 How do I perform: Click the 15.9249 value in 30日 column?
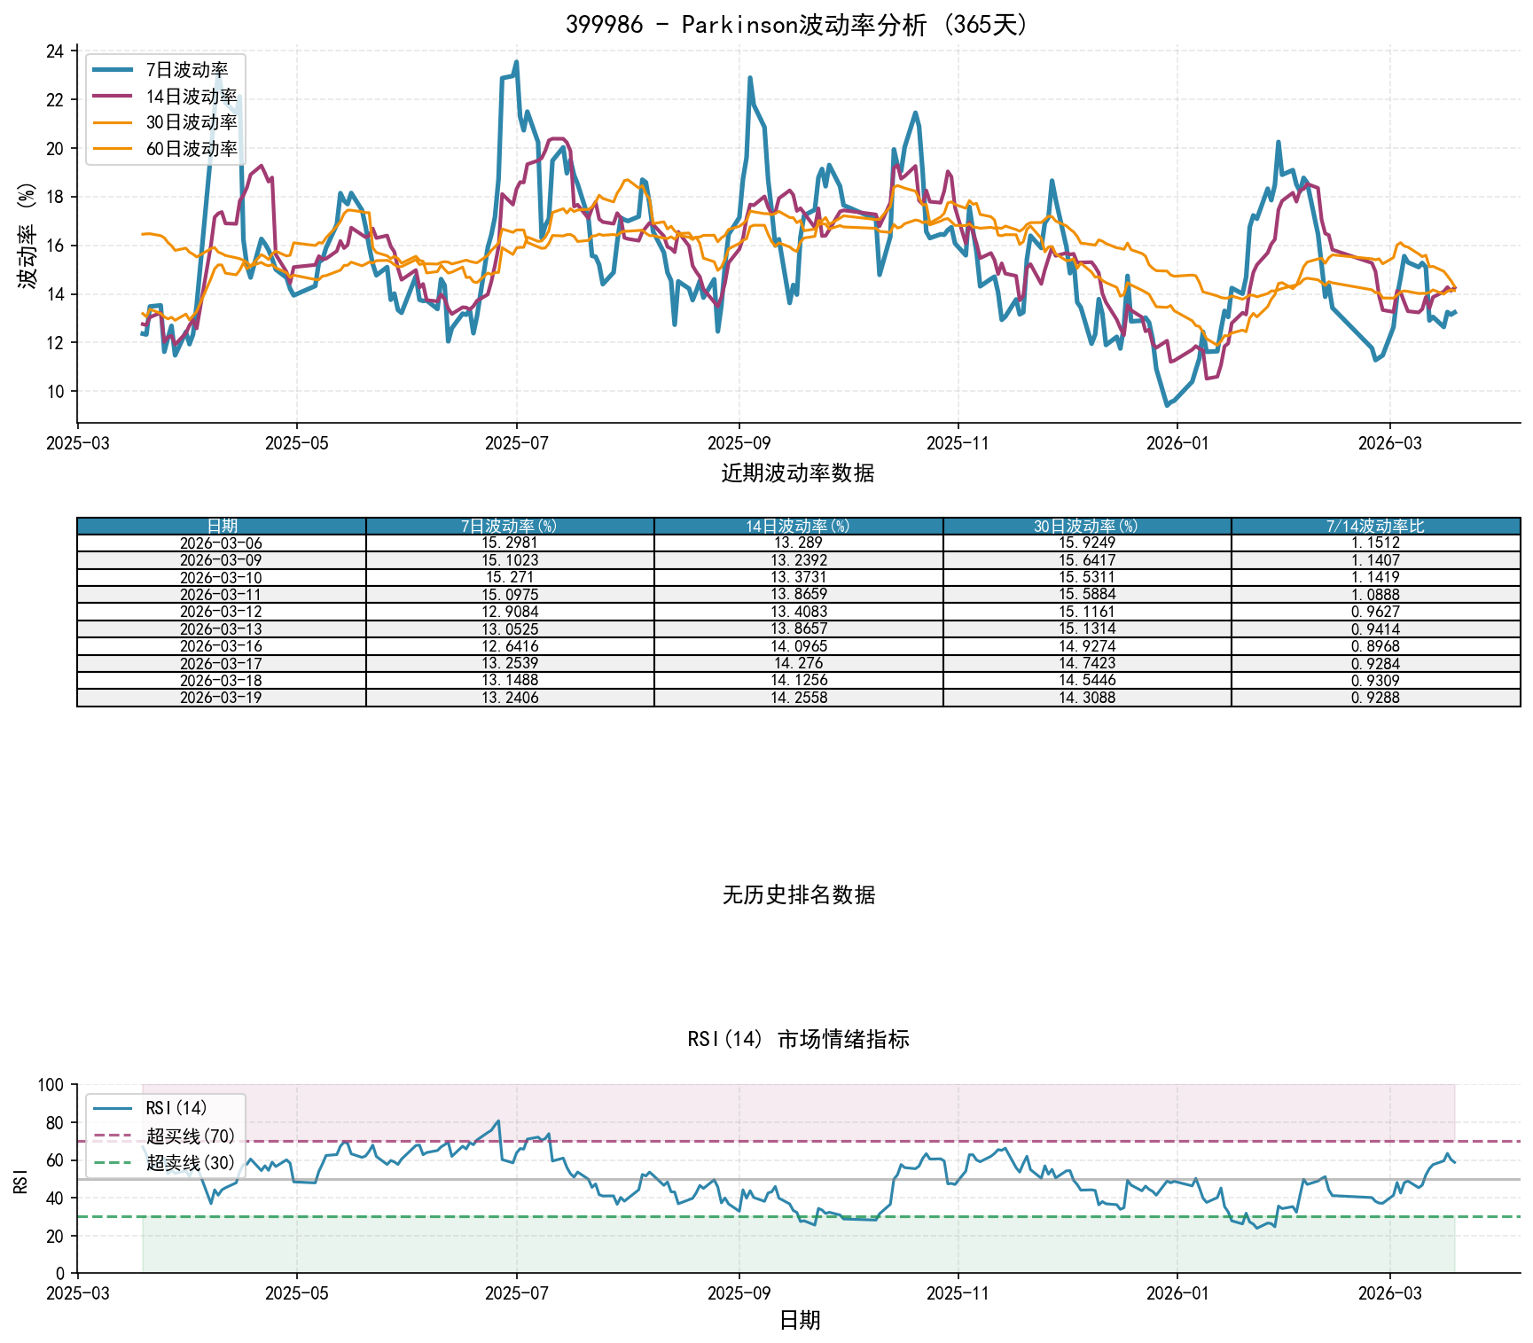coord(1087,543)
